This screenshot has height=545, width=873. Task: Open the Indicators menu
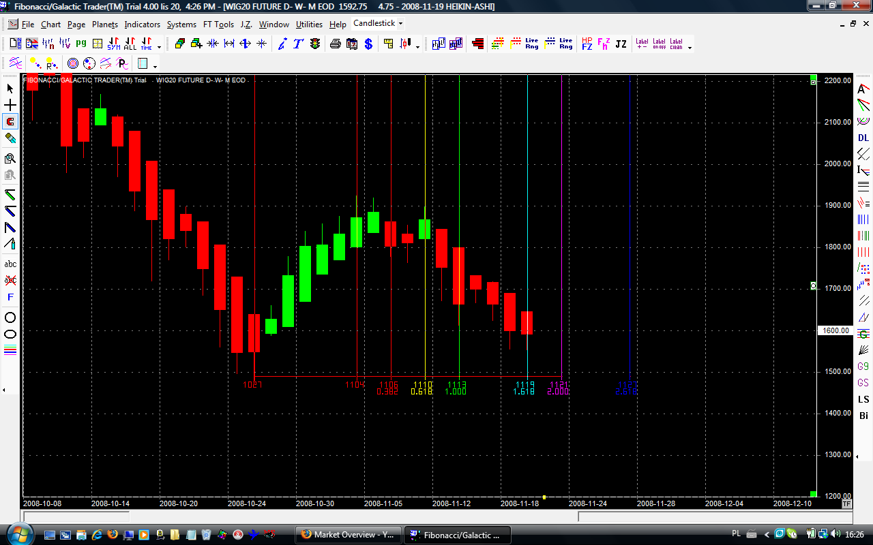[x=142, y=25]
